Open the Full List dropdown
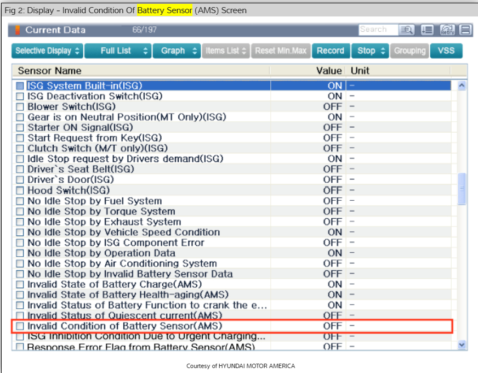The width and height of the screenshot is (478, 373). (118, 50)
